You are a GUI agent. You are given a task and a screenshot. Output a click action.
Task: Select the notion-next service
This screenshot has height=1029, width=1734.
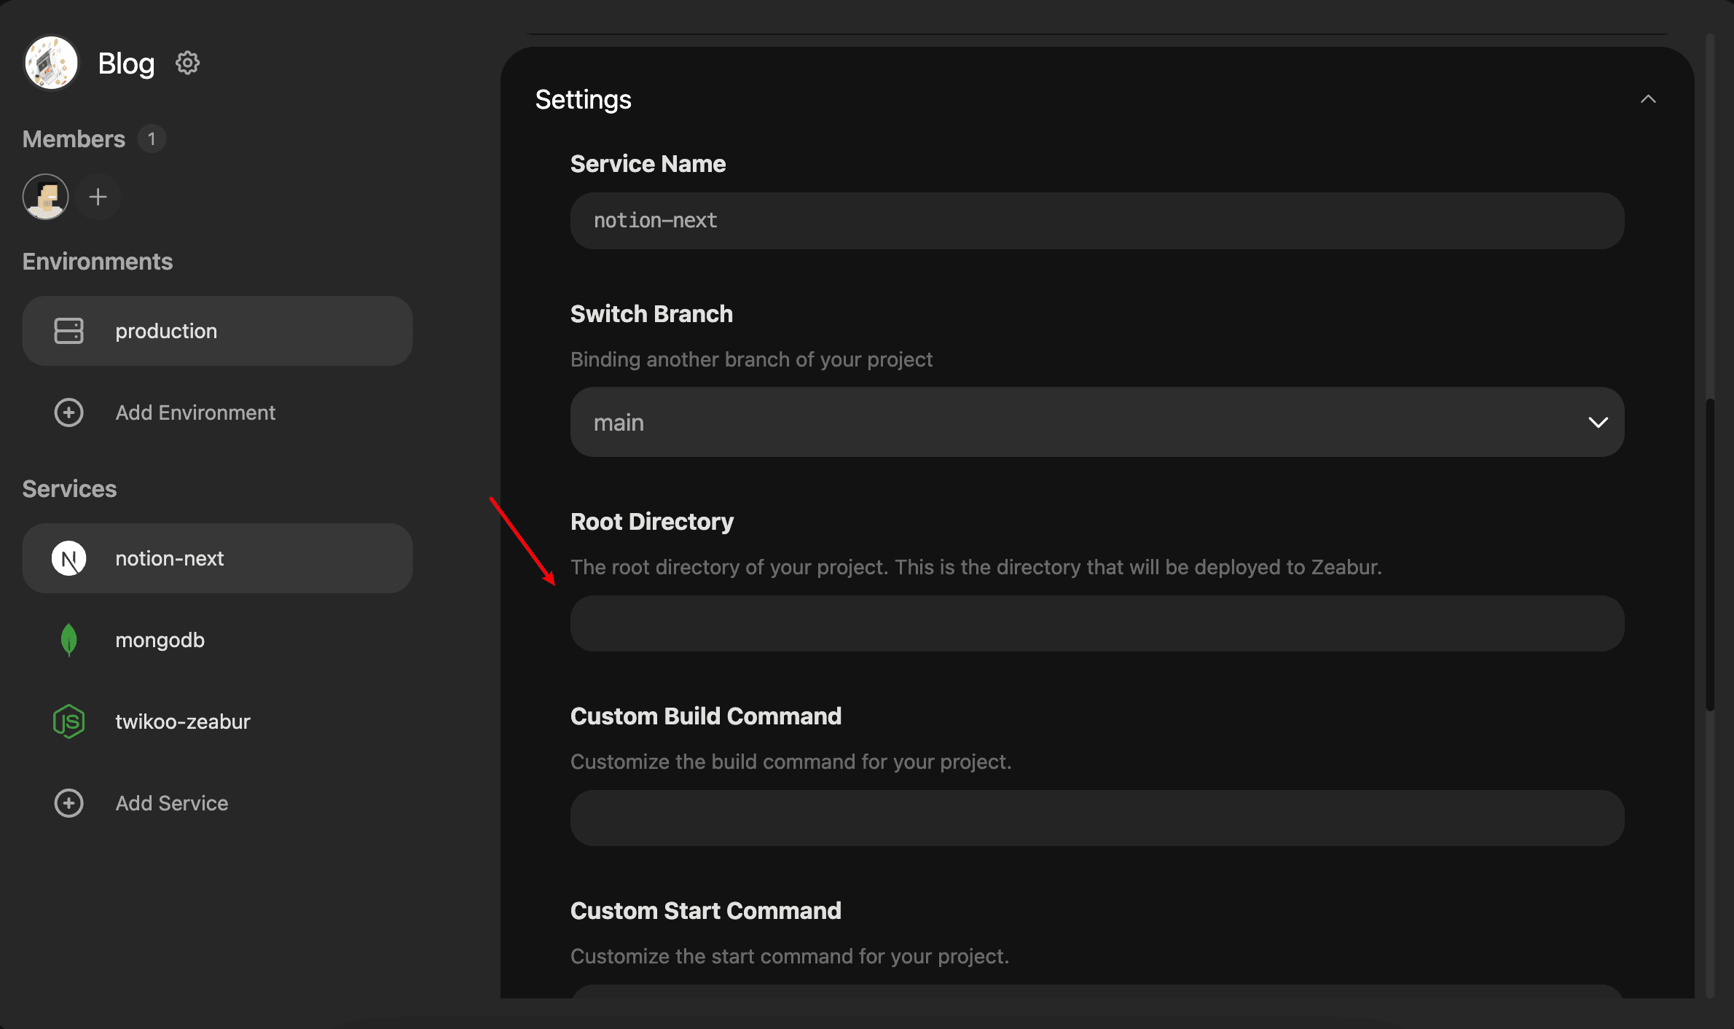point(217,558)
